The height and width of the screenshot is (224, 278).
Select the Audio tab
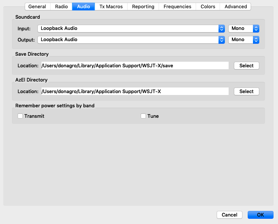click(83, 6)
